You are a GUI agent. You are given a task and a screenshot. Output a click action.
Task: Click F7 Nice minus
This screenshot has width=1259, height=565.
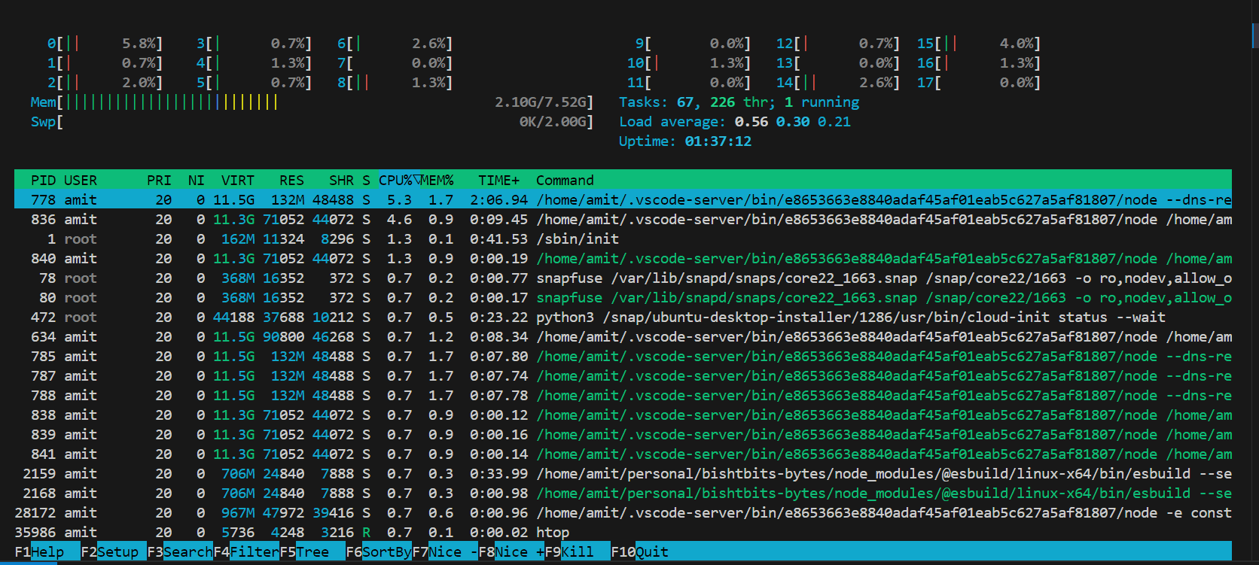pos(445,551)
